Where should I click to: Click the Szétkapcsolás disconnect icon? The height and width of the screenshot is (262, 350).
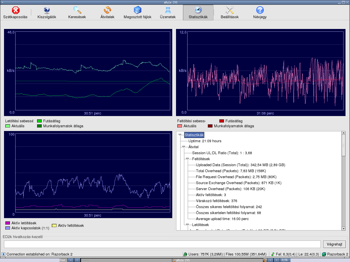[x=15, y=10]
